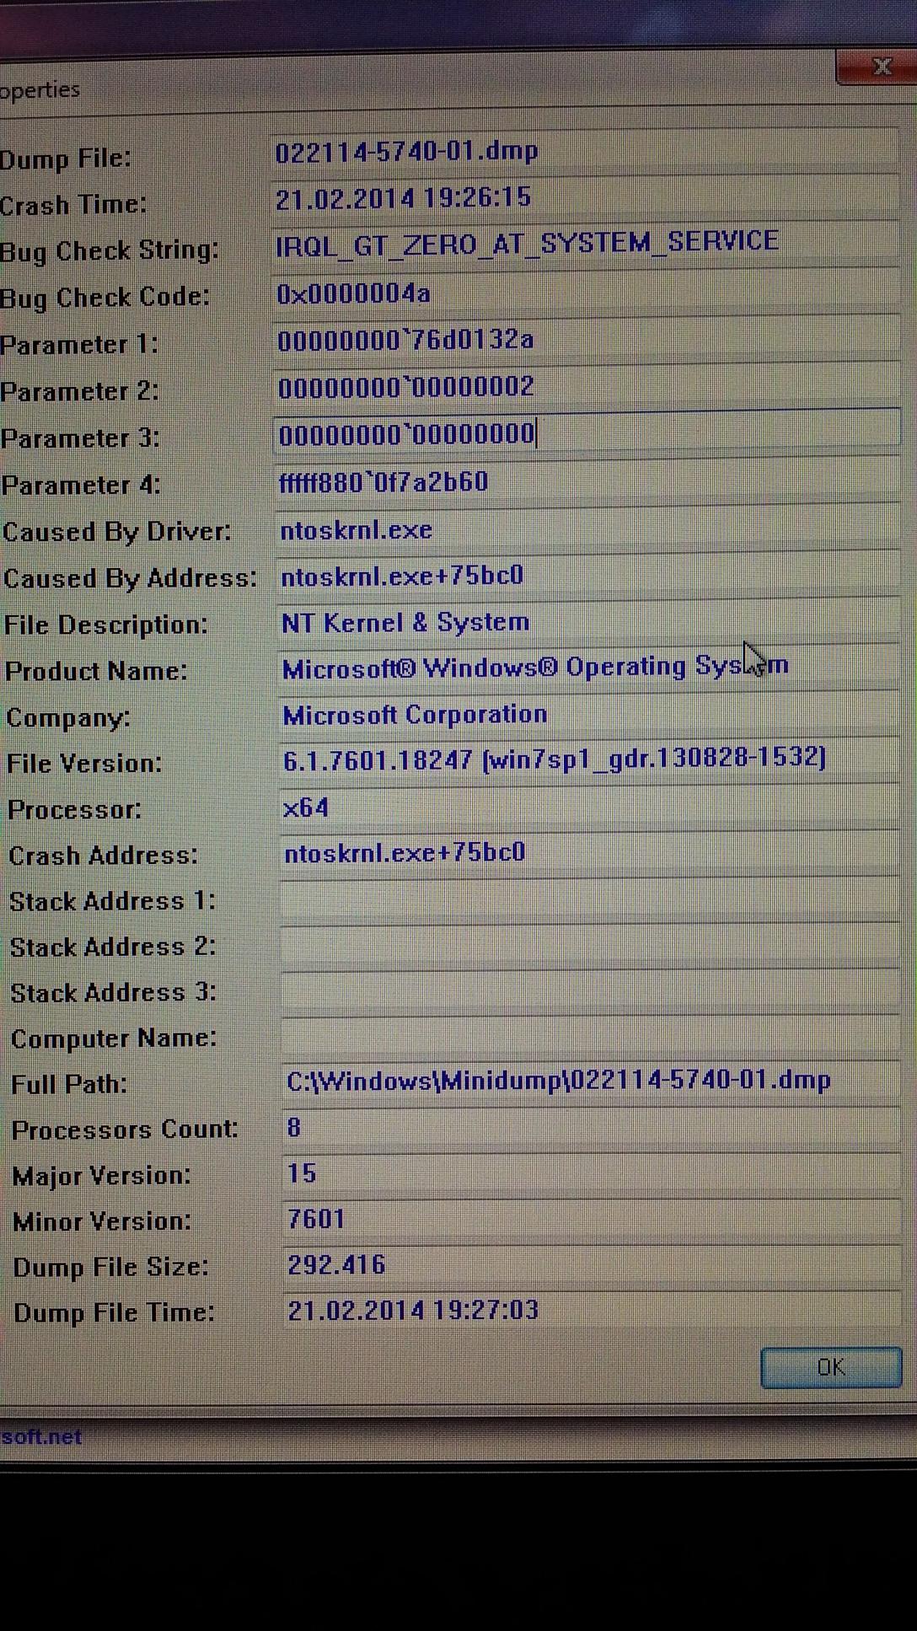Click the Product Name value field
Image resolution: width=917 pixels, height=1631 pixels.
[x=589, y=668]
